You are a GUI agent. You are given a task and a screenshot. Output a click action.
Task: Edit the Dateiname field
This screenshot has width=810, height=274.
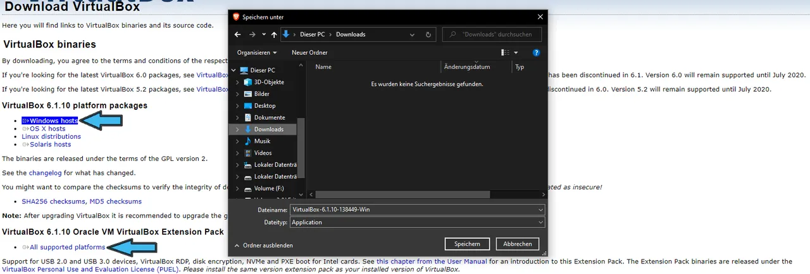413,210
